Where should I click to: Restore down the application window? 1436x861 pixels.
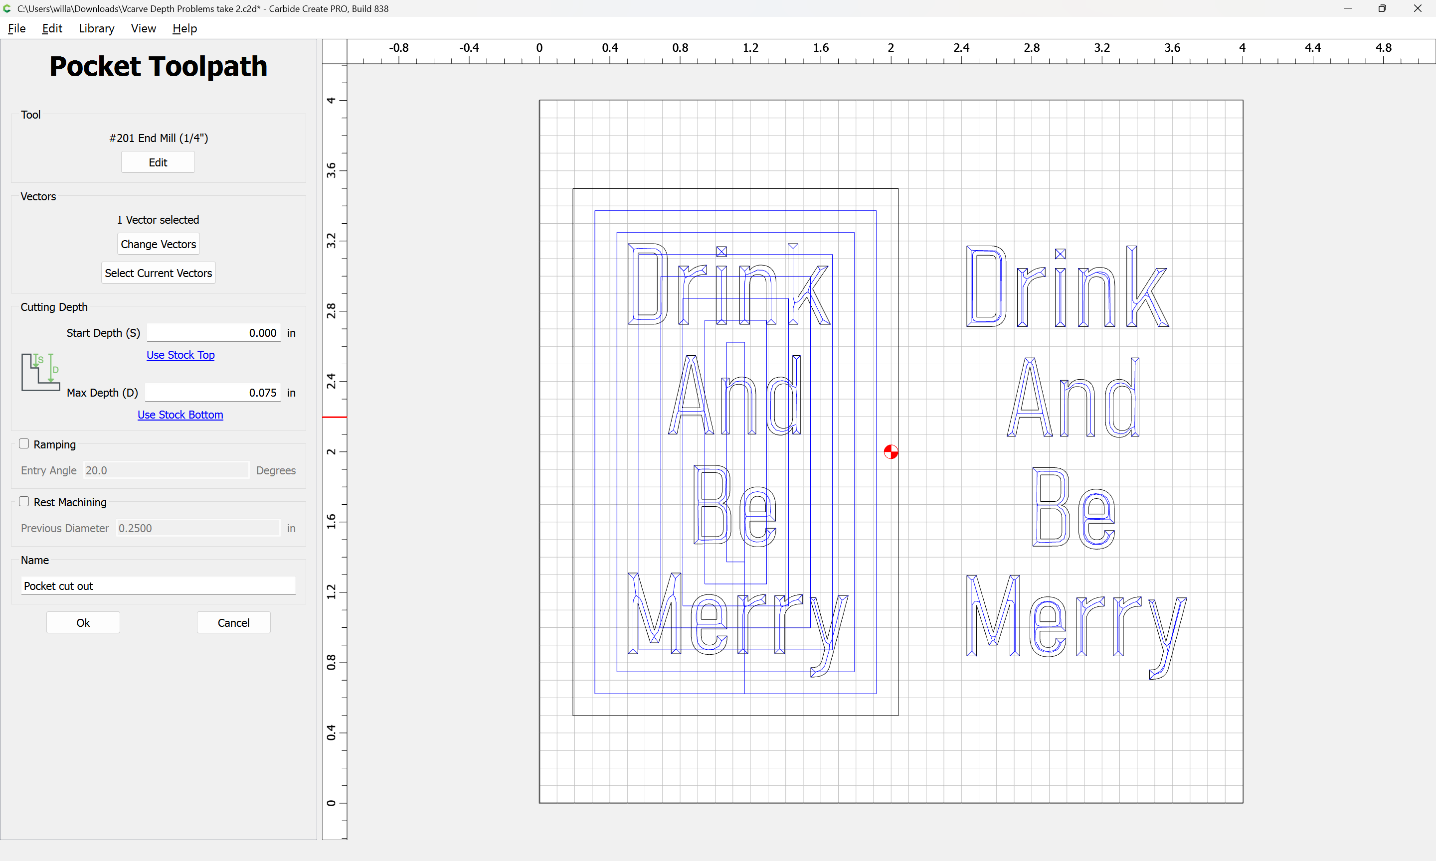[1382, 8]
